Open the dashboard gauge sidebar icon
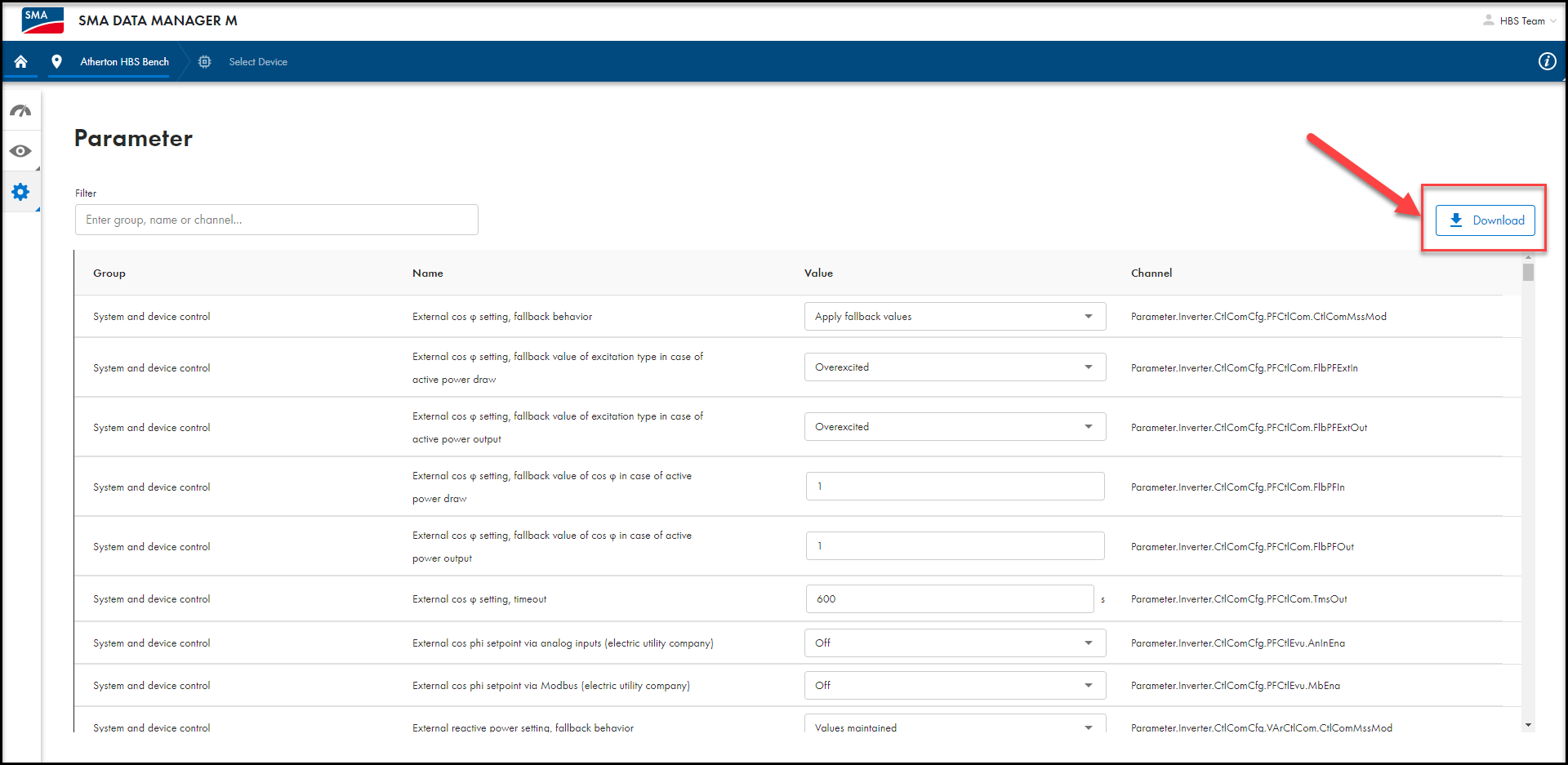The image size is (1568, 765). (20, 111)
